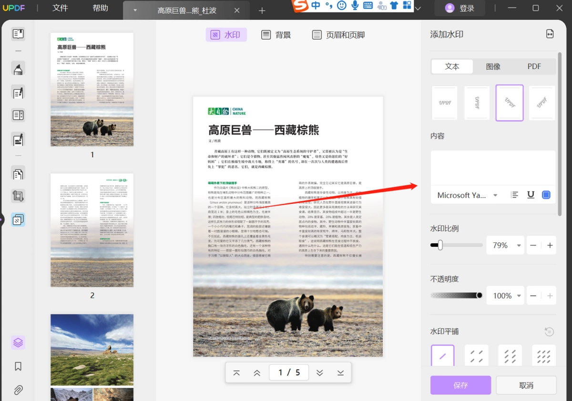This screenshot has width=572, height=401.
Task: Switch to the 图像 watermark tab
Action: 493,67
